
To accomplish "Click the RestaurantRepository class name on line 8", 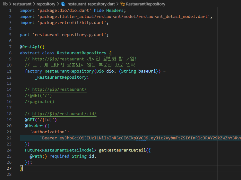I will point(82,53).
